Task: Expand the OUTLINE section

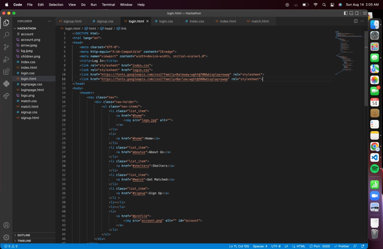Action: click(34, 235)
